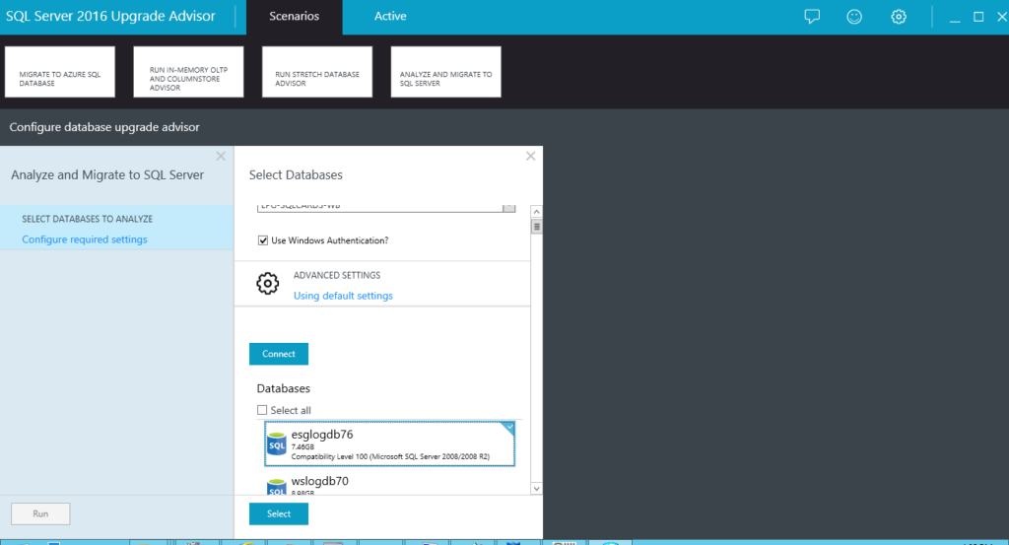Click the scrollbar thumb in database panel
The width and height of the screenshot is (1009, 545).
[536, 227]
